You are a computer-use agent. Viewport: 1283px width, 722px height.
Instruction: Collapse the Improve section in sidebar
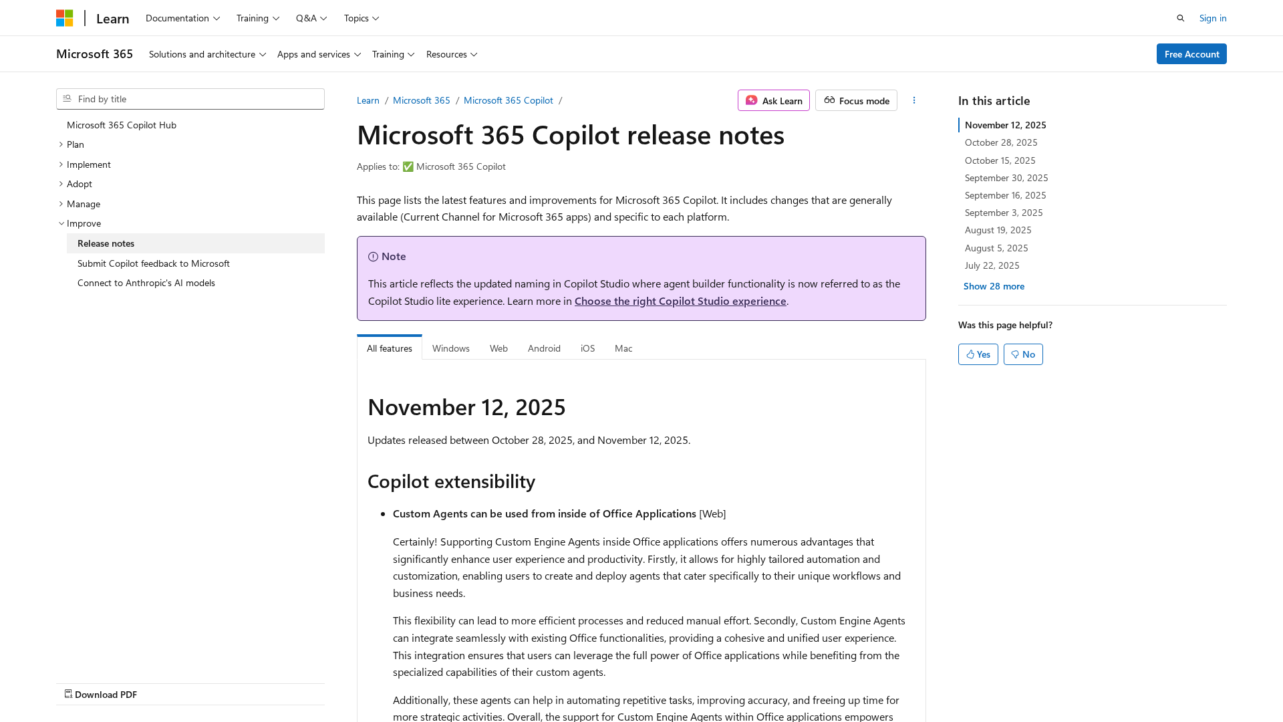(x=61, y=223)
